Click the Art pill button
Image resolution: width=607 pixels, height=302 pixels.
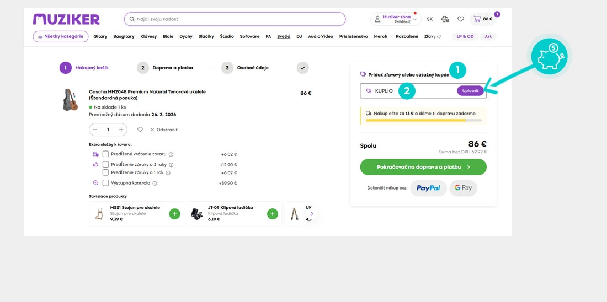tap(488, 36)
